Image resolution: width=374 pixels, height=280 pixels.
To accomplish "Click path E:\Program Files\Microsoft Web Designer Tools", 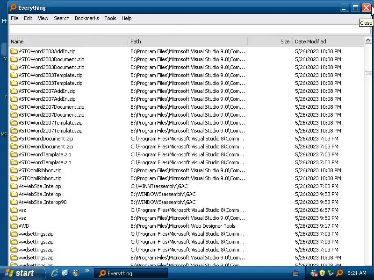I will pos(183,226).
